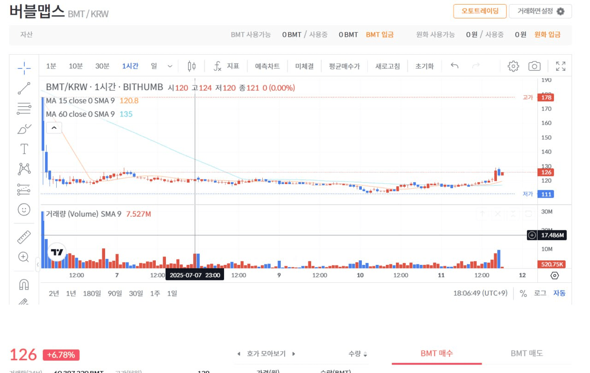The image size is (590, 373).
Task: Take a chart snapshot with camera
Action: tap(534, 66)
